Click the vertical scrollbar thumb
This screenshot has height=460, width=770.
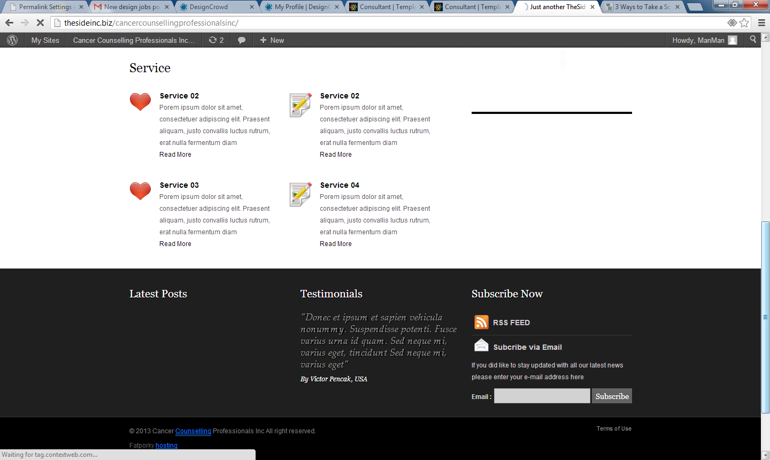pyautogui.click(x=765, y=317)
